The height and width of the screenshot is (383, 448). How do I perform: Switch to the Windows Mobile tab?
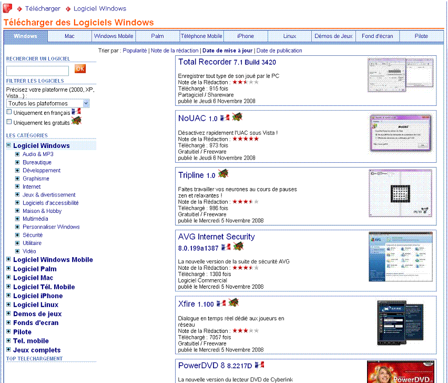pos(114,36)
